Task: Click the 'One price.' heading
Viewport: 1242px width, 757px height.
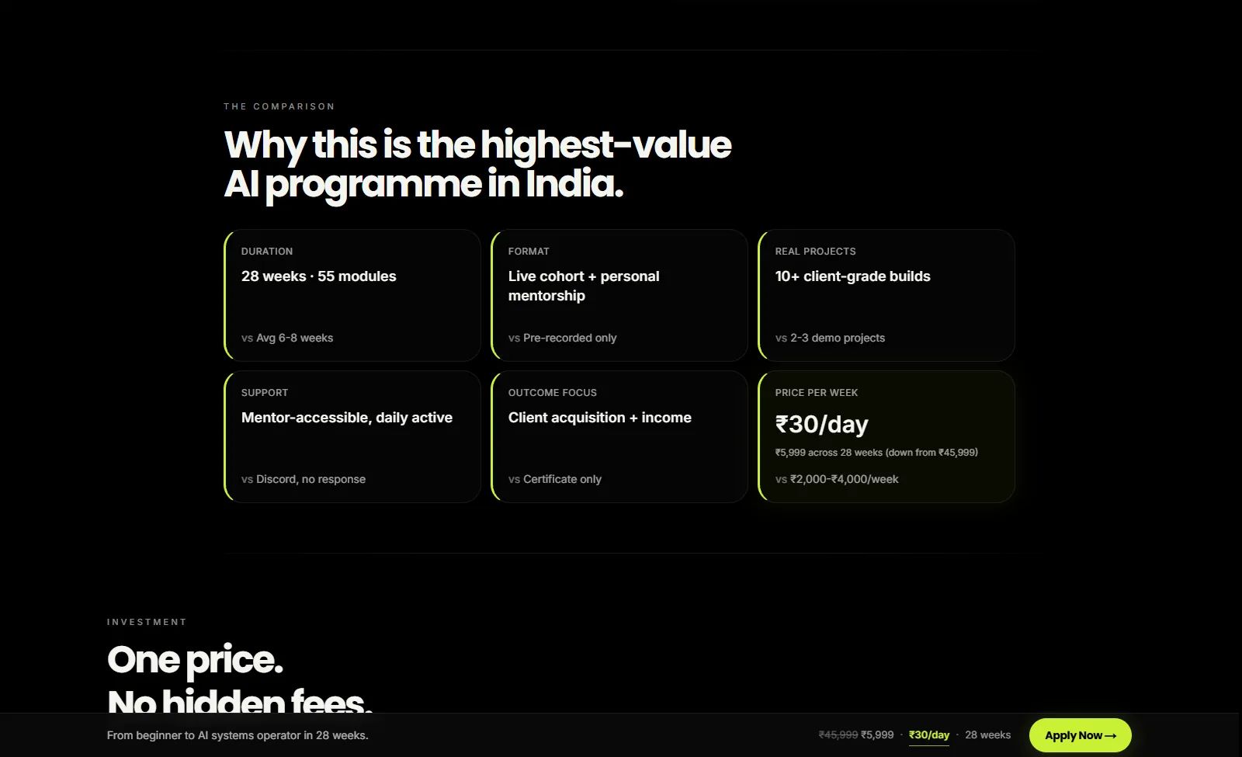Action: click(x=195, y=660)
